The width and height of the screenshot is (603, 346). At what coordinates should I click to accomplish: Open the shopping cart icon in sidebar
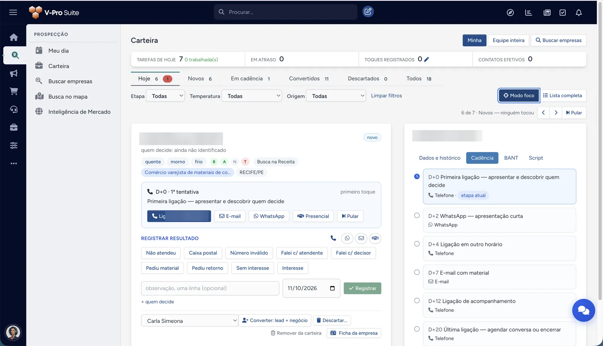(x=14, y=91)
